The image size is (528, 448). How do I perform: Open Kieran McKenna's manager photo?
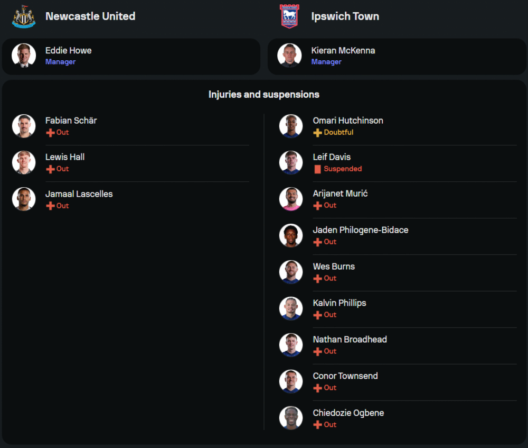(x=289, y=56)
